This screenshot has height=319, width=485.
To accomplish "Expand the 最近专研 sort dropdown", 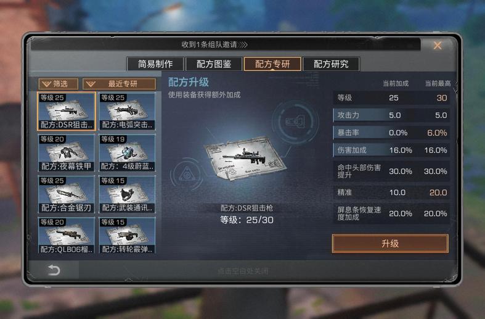I will (x=119, y=84).
